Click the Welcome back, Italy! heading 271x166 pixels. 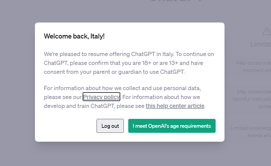[x=74, y=36]
